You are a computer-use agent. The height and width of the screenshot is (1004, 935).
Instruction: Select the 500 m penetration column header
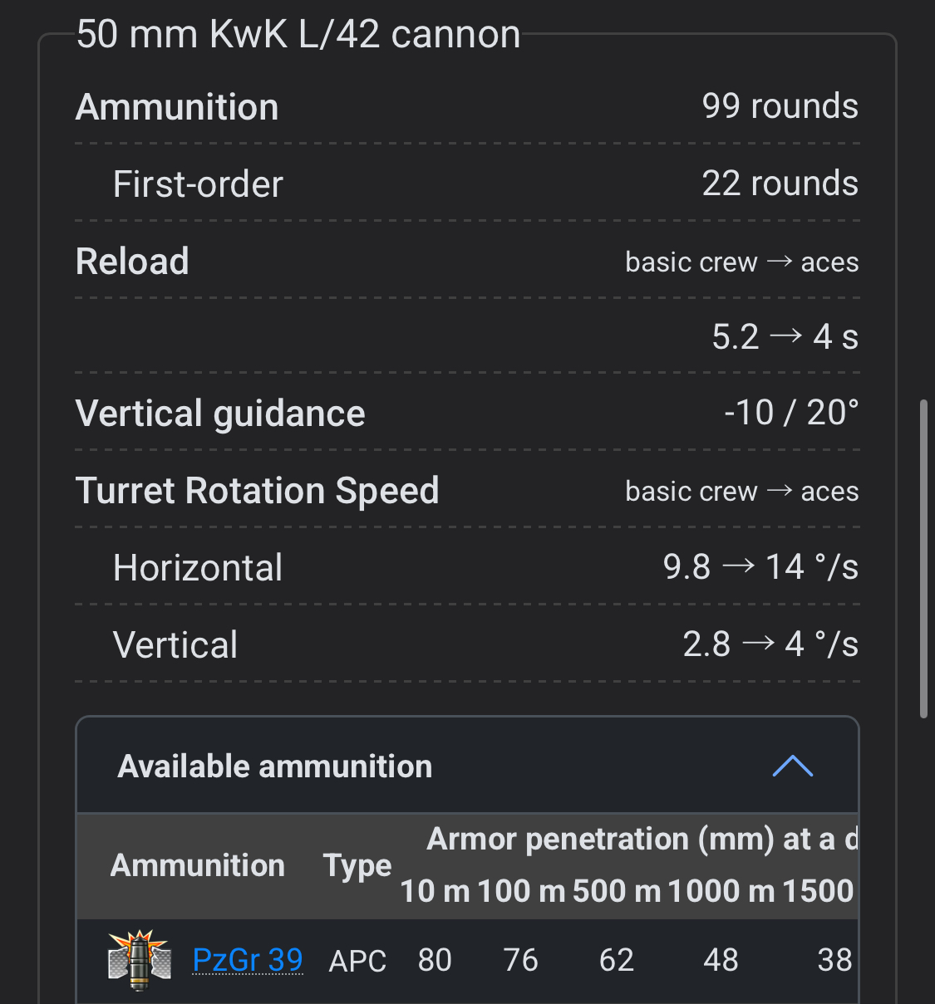pos(616,891)
